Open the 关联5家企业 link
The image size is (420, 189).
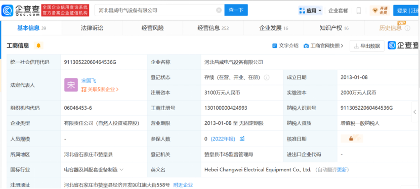100,89
